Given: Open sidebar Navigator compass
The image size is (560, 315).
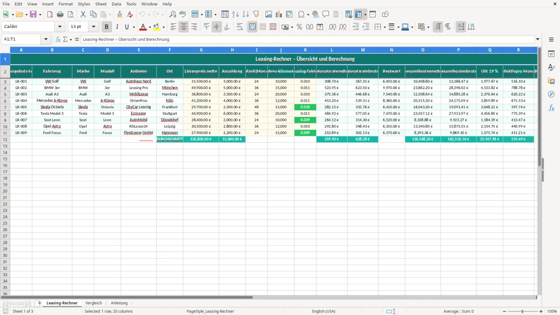Looking at the screenshot, I should (x=552, y=95).
